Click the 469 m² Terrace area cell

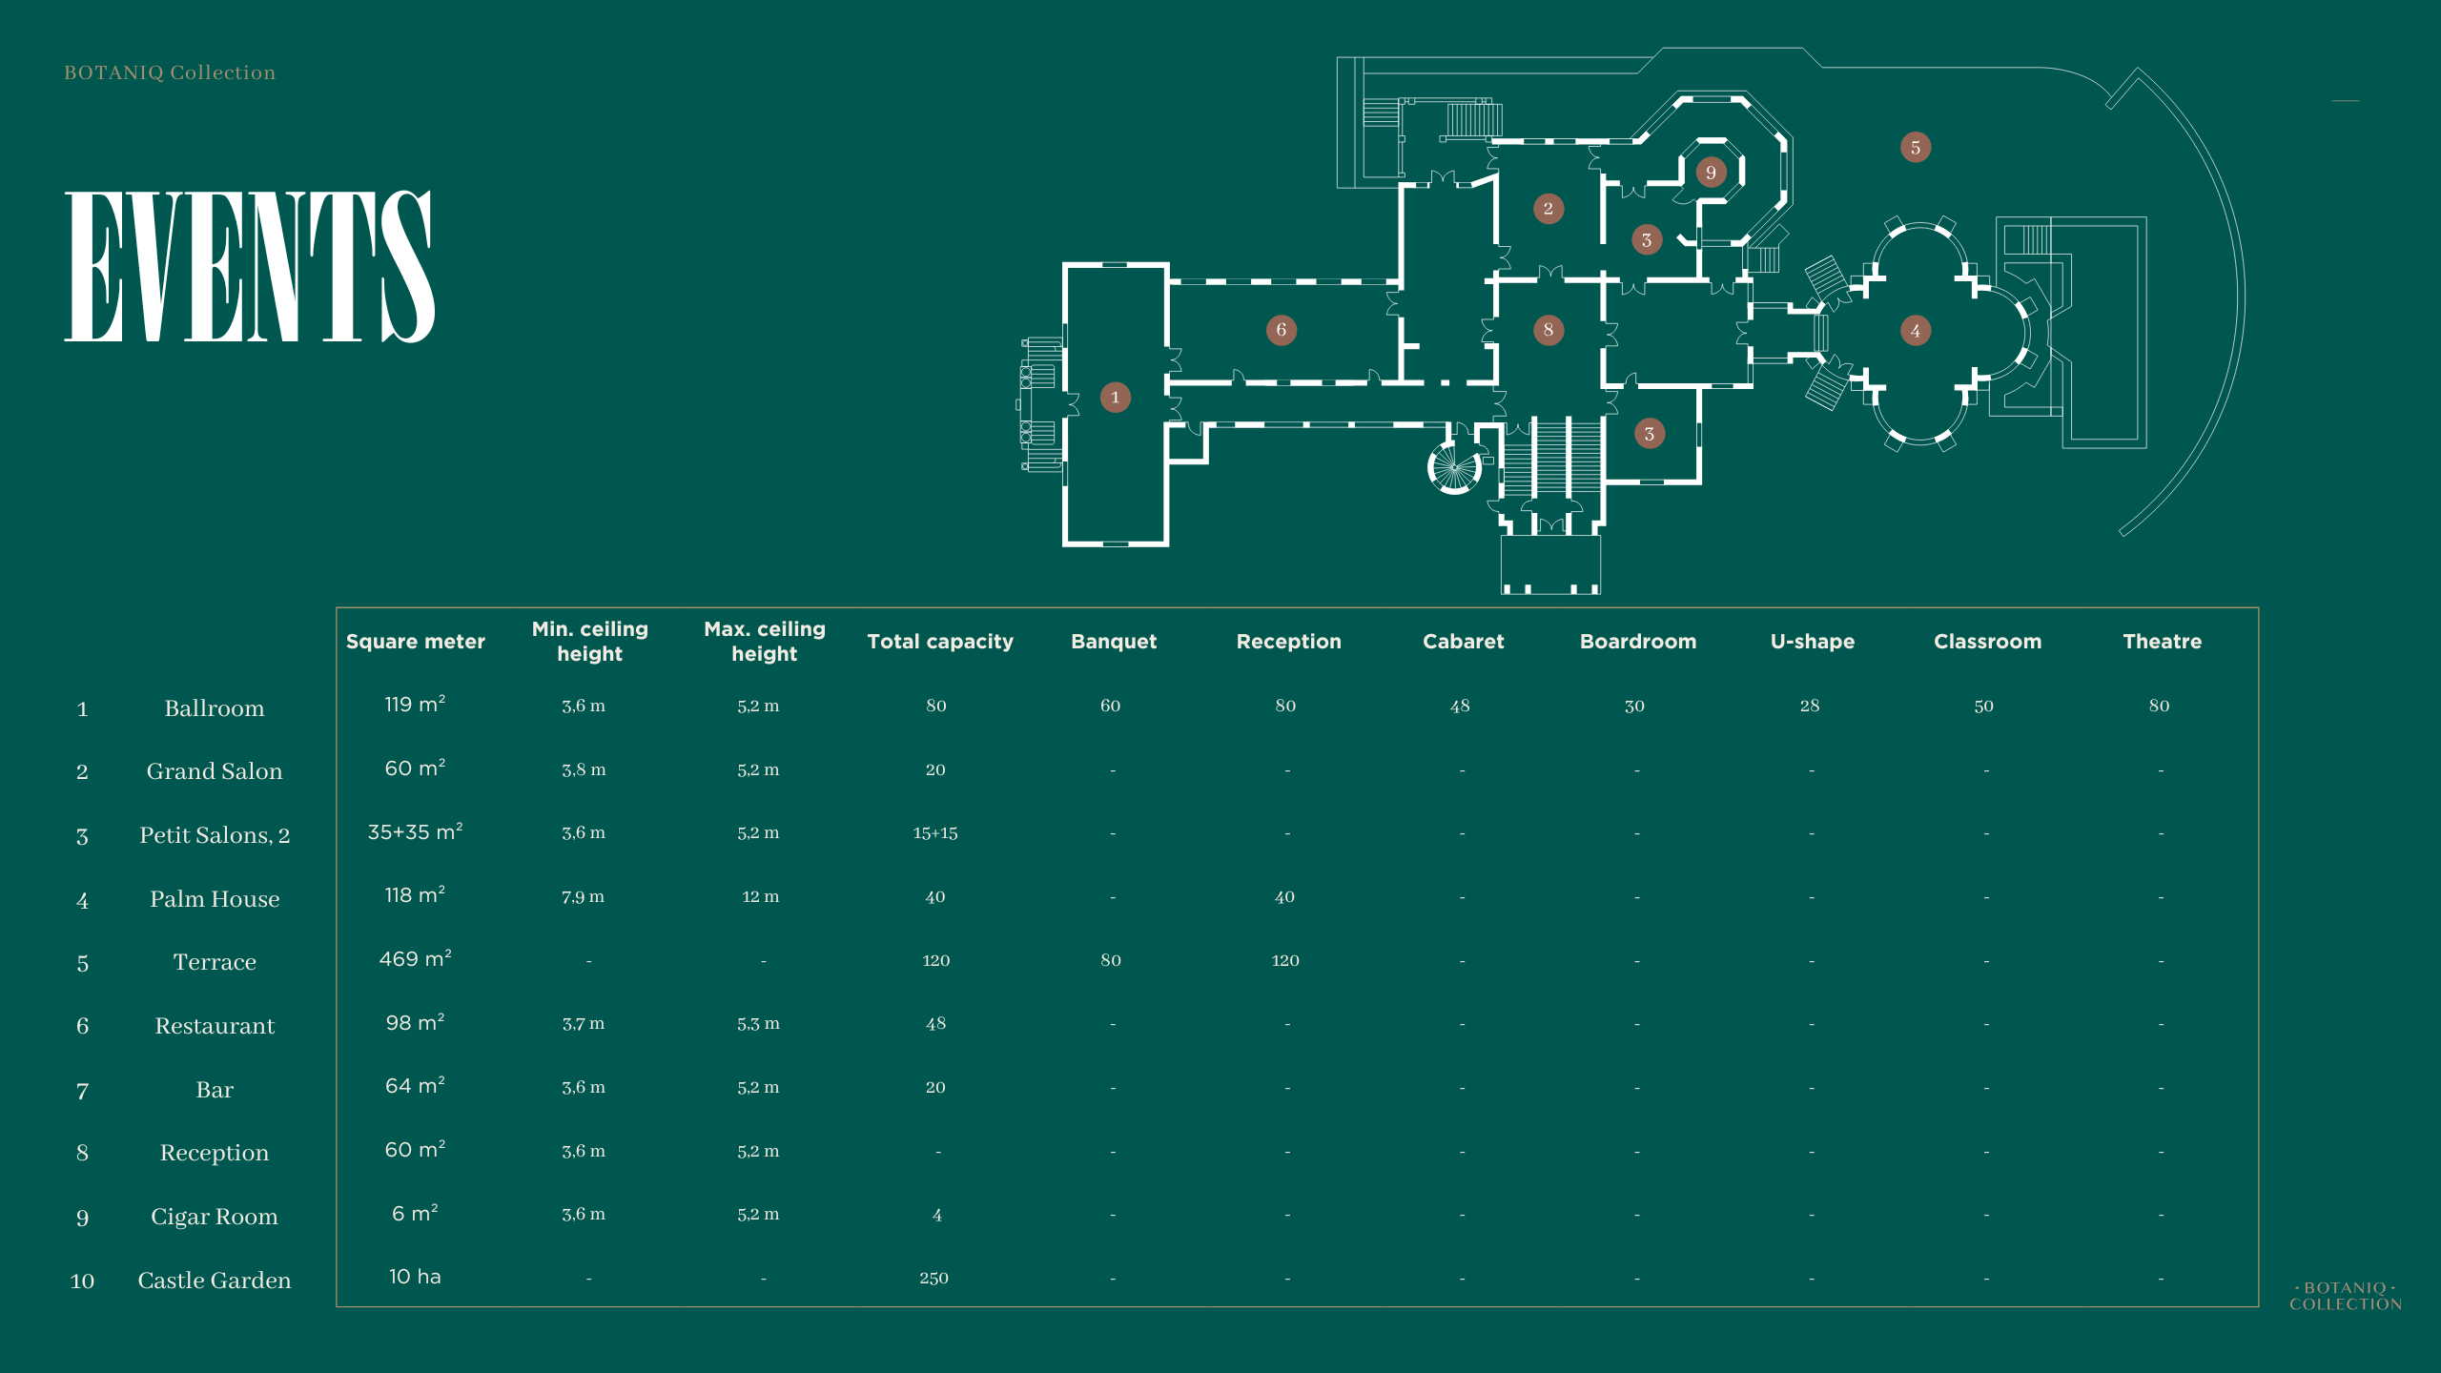[415, 959]
